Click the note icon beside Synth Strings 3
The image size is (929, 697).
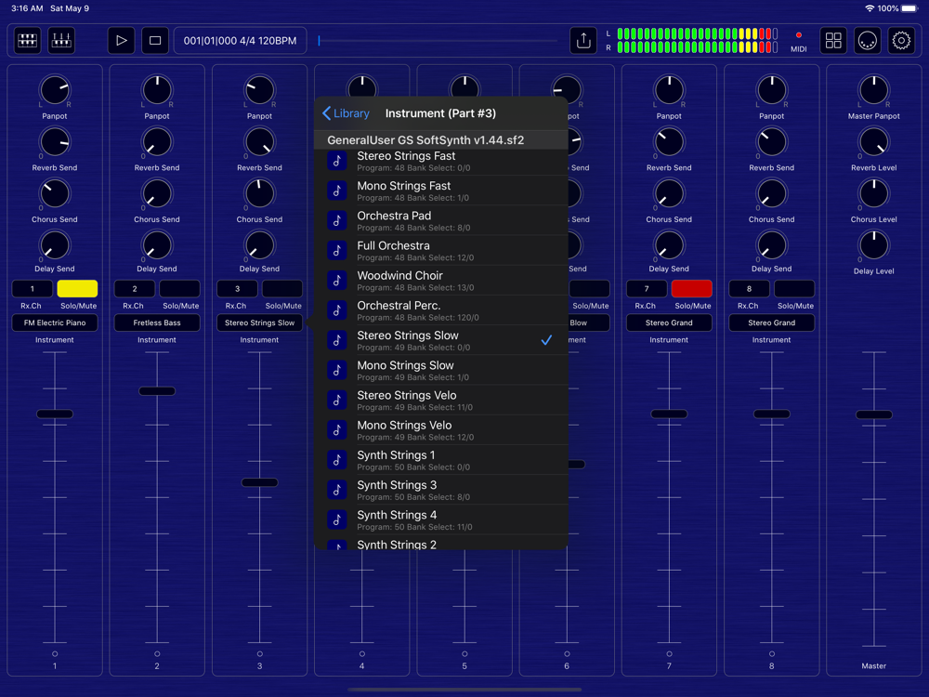[x=337, y=490]
